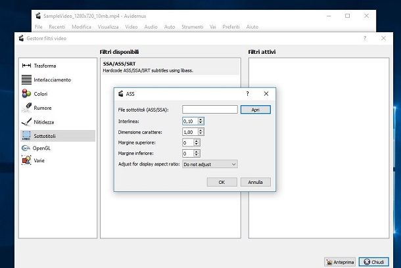Click the Avidemux icon in the ASS dialog title
Image resolution: width=401 pixels, height=268 pixels.
(121, 94)
